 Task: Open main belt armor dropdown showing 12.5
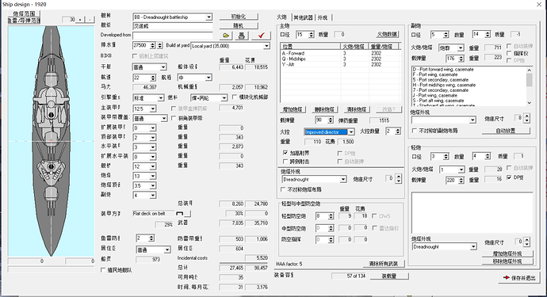coord(153,109)
